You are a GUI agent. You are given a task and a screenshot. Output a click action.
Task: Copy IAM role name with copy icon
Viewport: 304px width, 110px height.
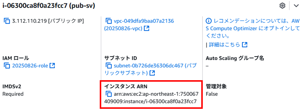7,66
